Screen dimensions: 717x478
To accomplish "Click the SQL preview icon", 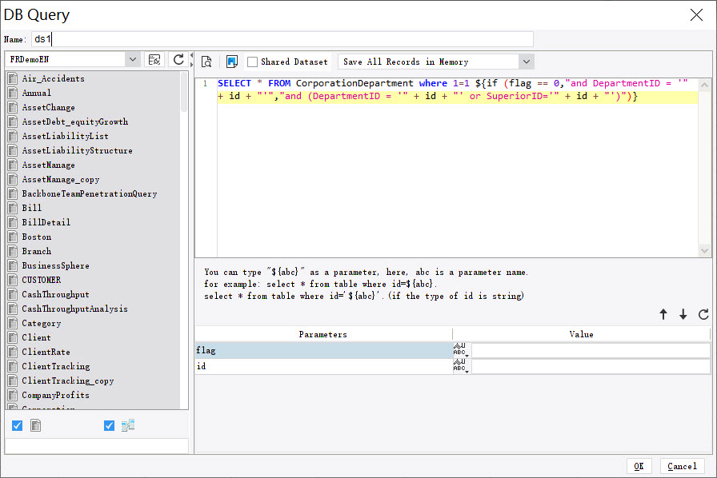I will tap(206, 61).
